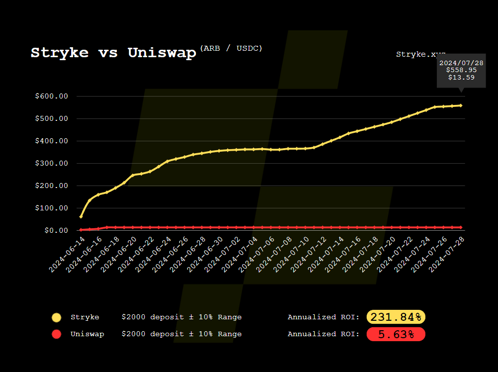Click the 2024-07-26 x-axis date label
This screenshot has height=372, width=498.
click(429, 254)
